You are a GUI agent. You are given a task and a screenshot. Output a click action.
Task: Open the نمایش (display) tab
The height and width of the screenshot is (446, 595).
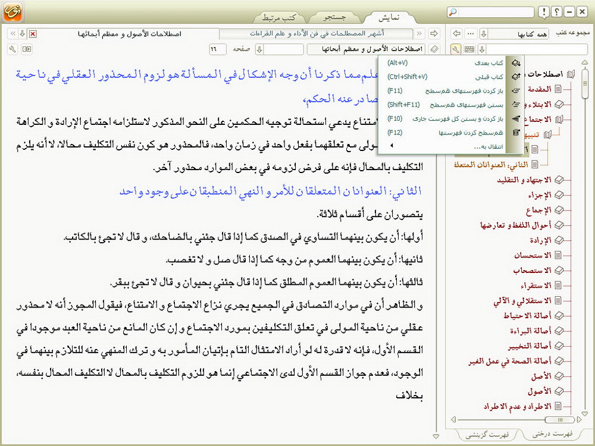tap(389, 17)
